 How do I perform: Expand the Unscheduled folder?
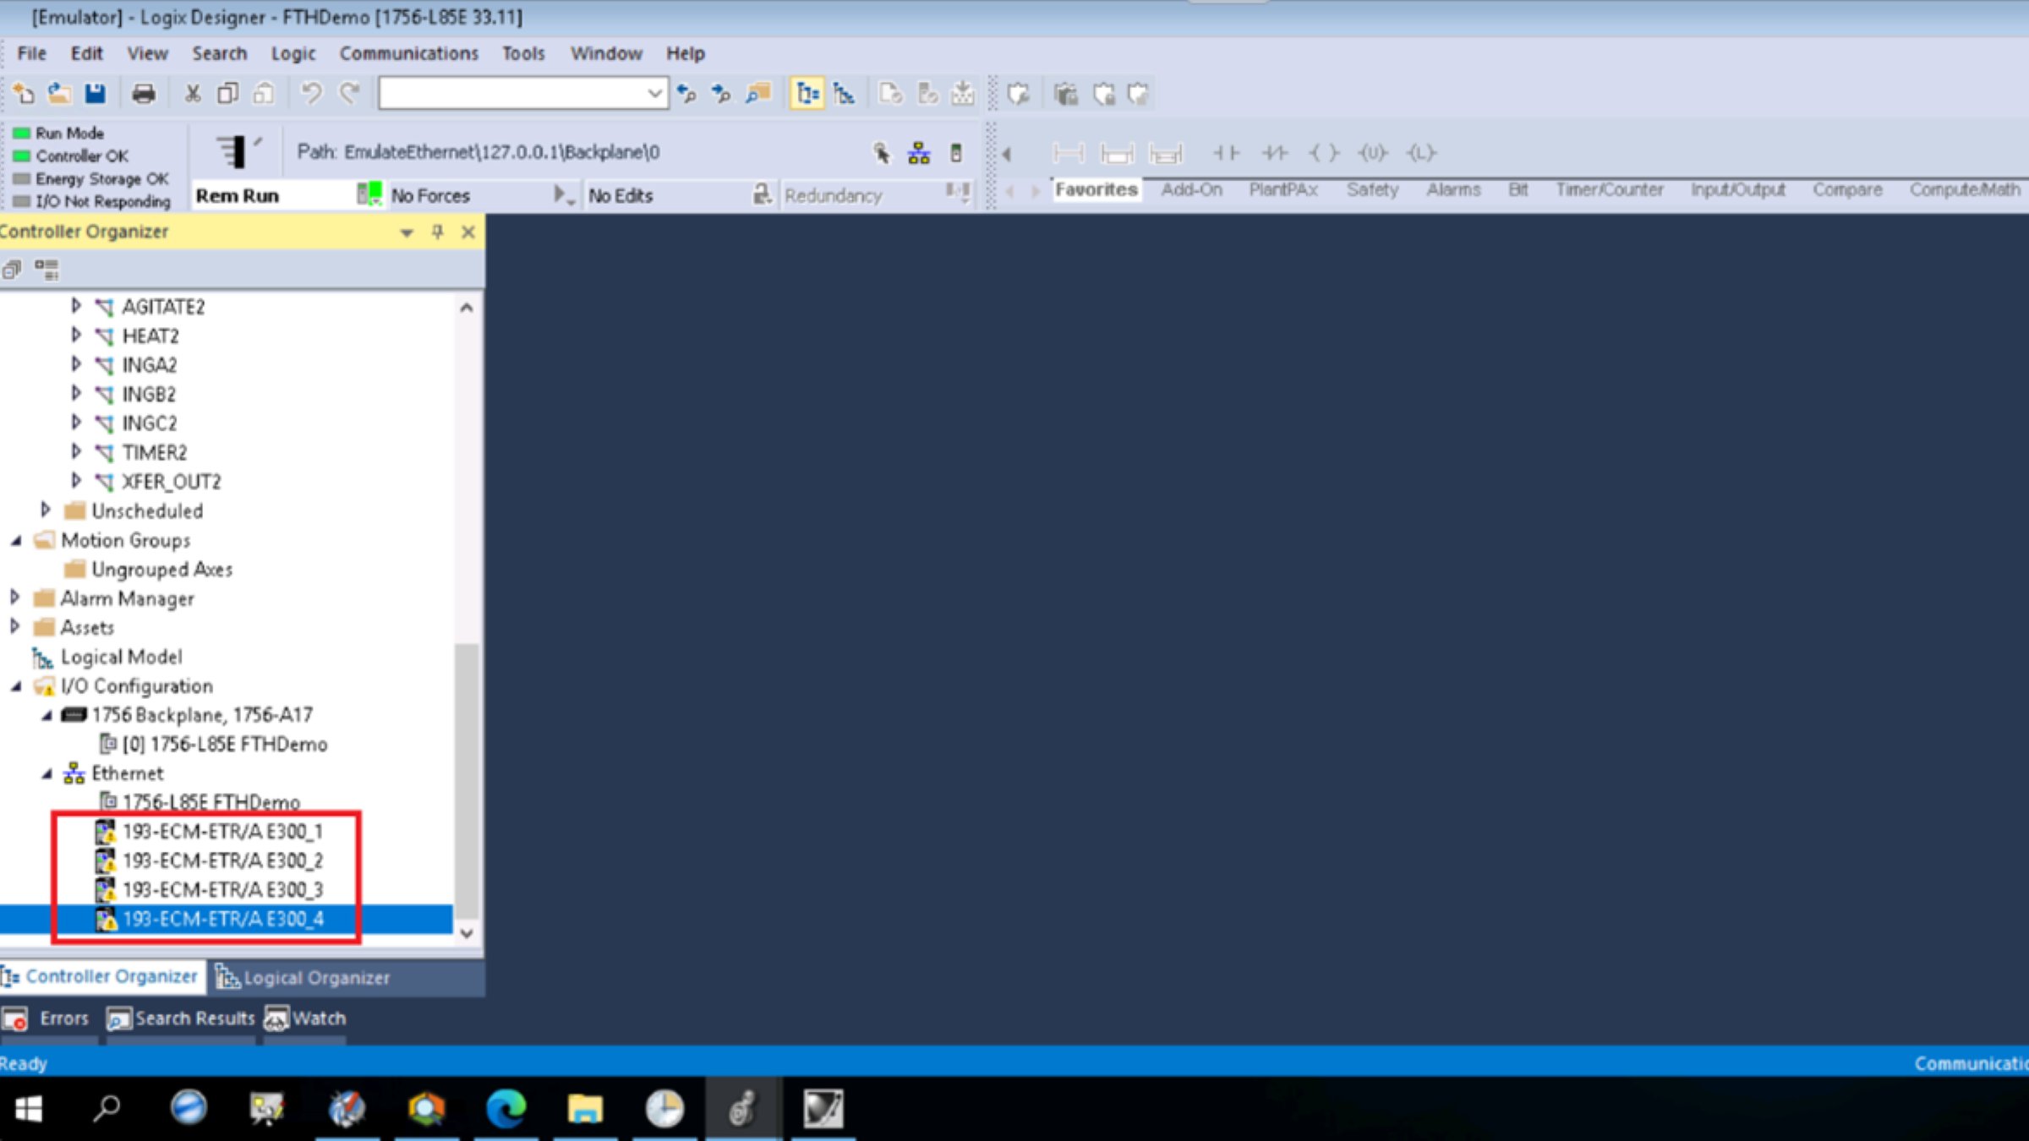46,510
